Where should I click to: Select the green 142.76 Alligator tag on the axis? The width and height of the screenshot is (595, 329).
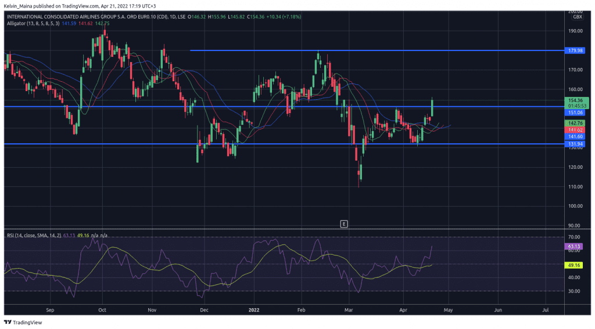click(575, 123)
